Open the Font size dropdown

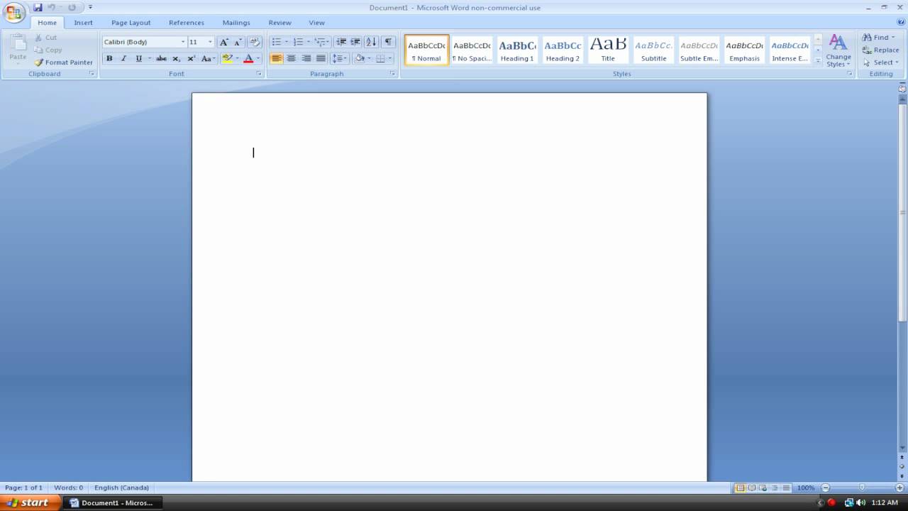pyautogui.click(x=210, y=42)
